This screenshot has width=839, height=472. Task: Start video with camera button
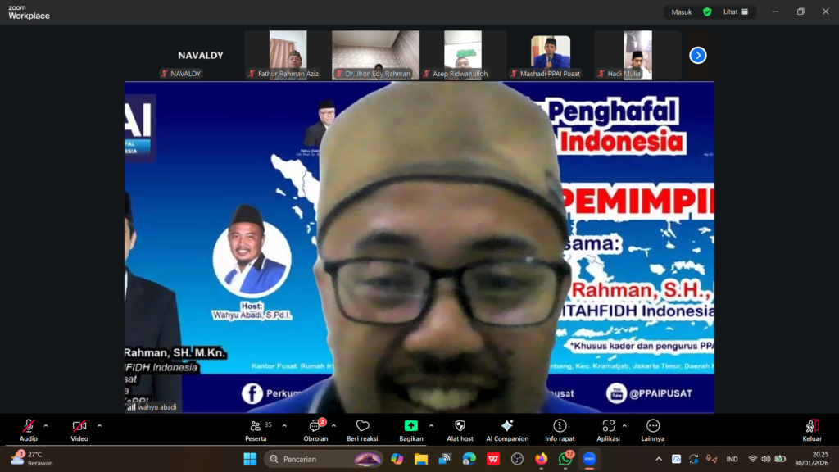click(x=79, y=430)
